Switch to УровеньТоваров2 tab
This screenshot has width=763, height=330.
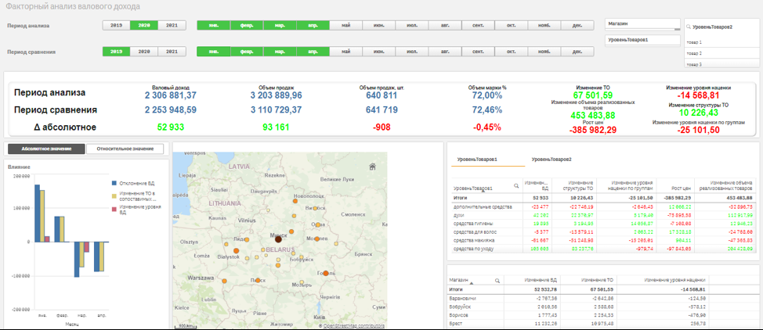point(551,160)
